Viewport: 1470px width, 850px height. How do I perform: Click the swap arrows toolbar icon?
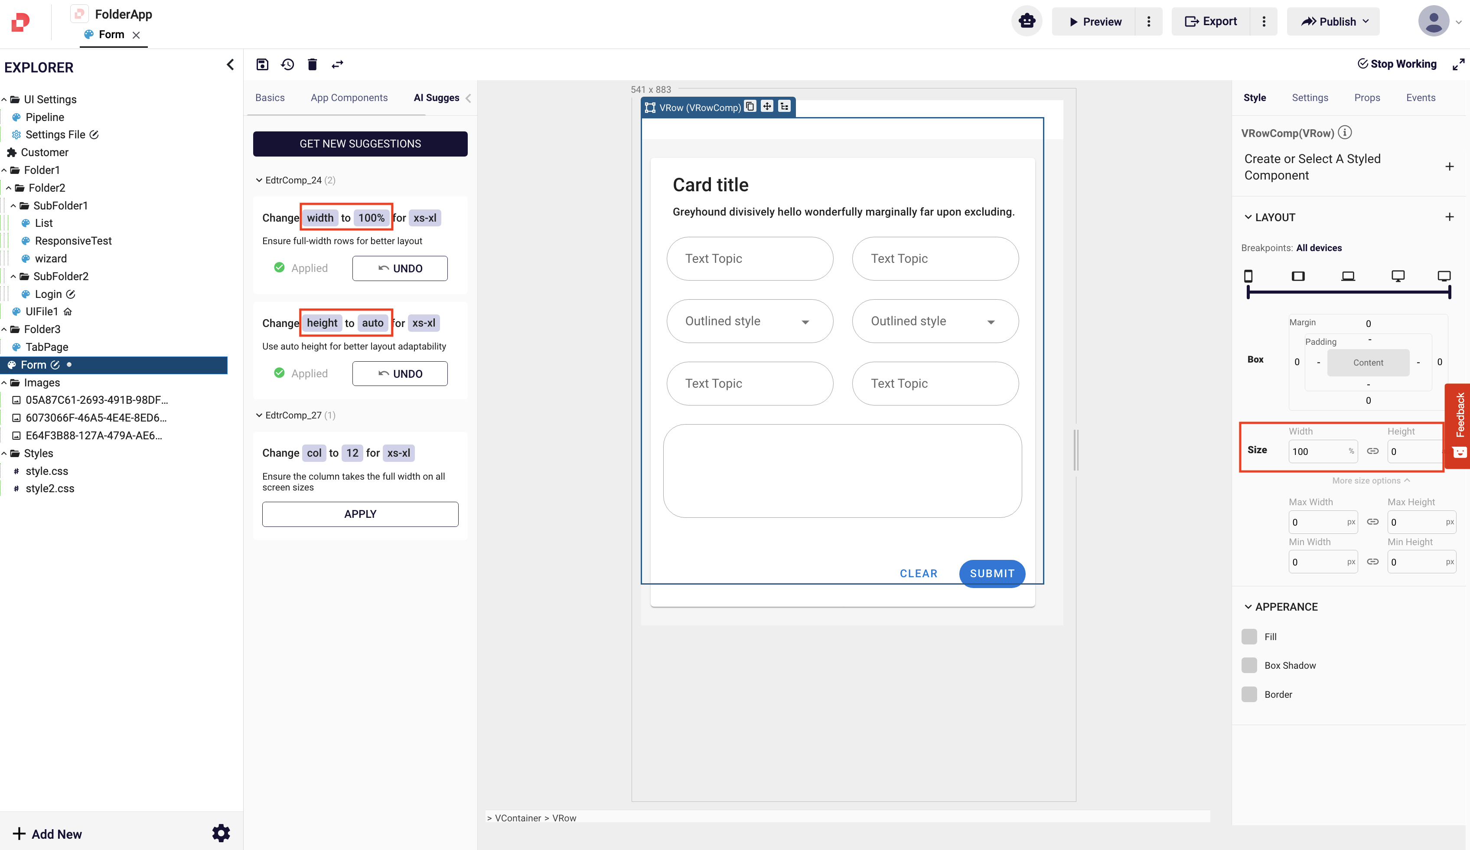point(337,64)
